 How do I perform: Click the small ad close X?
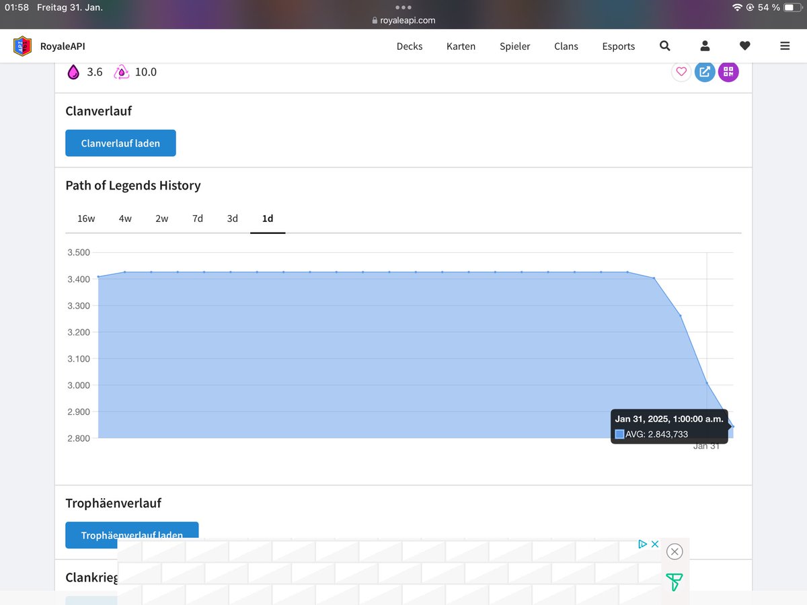(655, 544)
